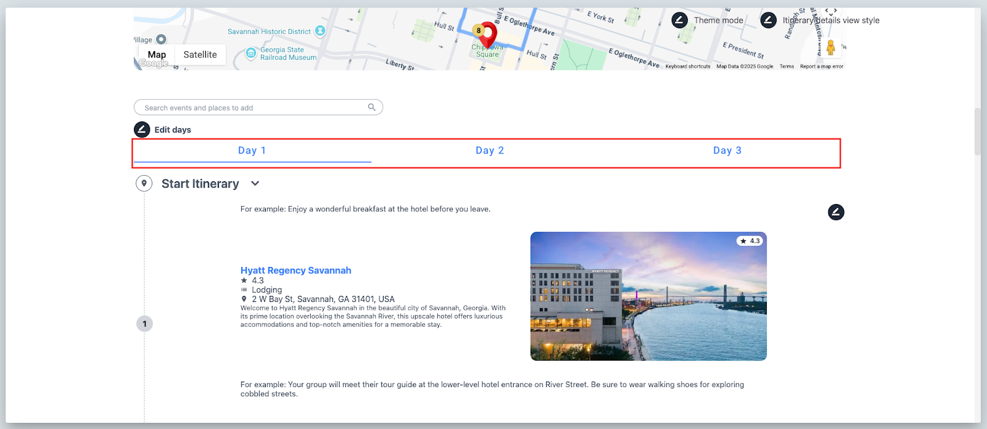Click the red map pin at Chippewa Square
This screenshot has width=987, height=429.
[488, 35]
